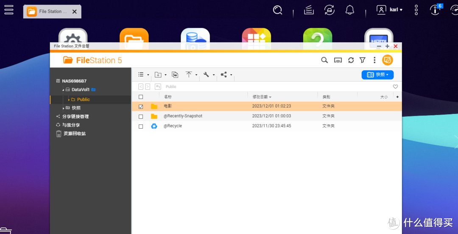
Task: Open the Storage & Snapshots desktop icon
Action: point(195,35)
